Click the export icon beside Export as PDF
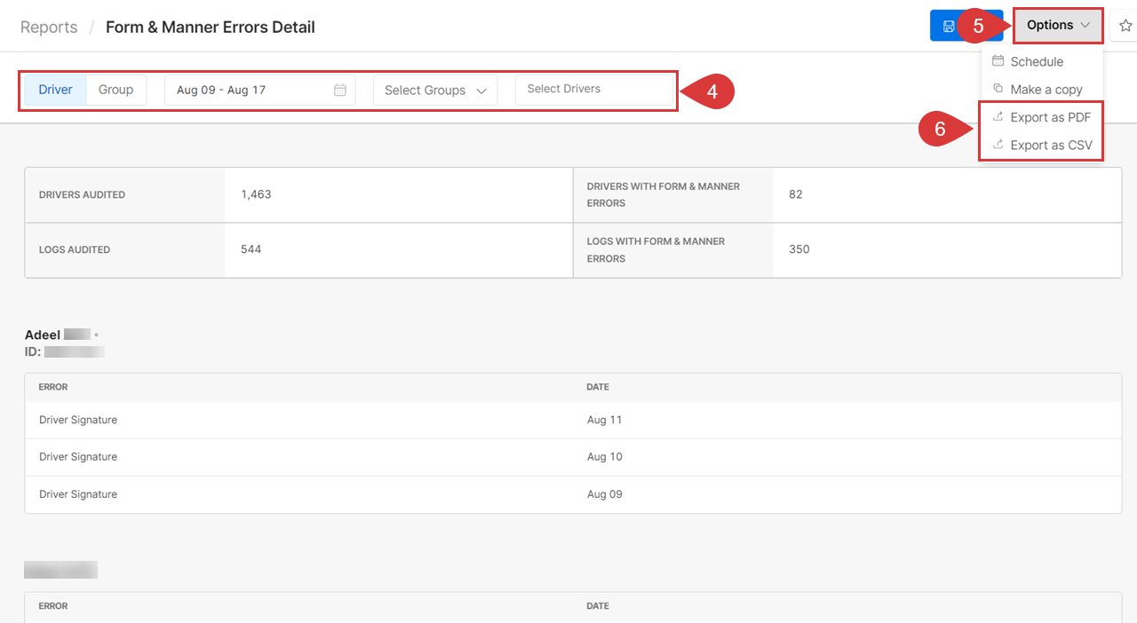Screen dimensions: 1137x623 tap(997, 116)
